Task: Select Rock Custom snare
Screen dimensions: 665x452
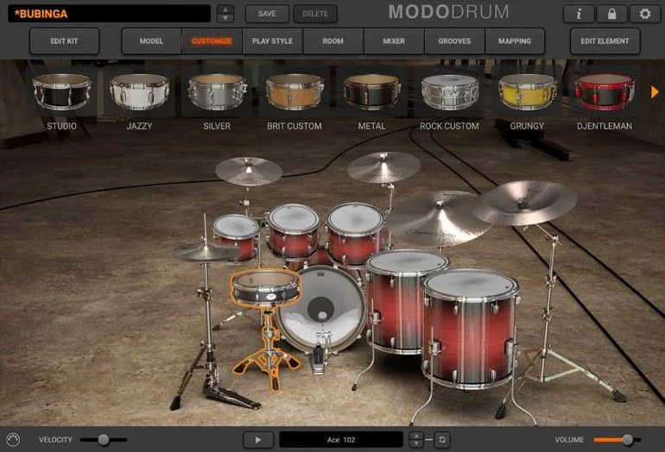Action: 450,92
